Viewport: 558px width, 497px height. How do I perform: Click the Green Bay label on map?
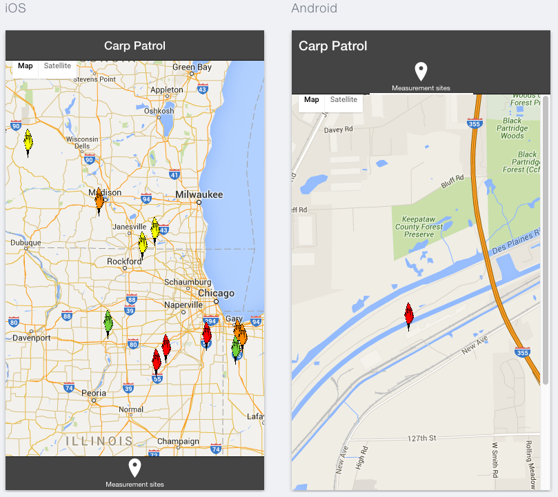click(x=192, y=67)
